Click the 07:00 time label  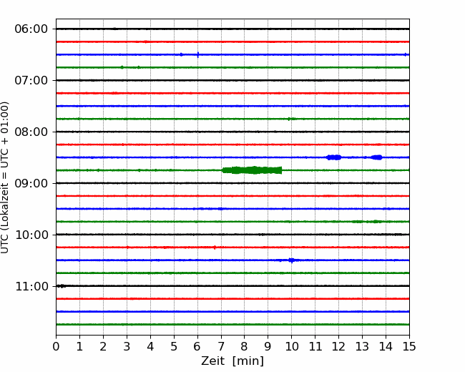pyautogui.click(x=31, y=80)
